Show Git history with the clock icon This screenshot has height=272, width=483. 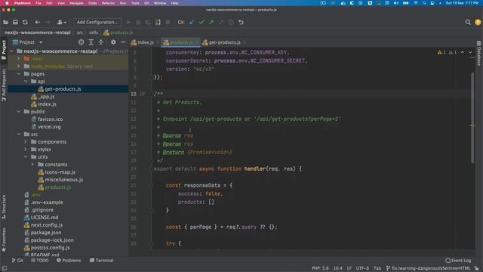[231, 22]
